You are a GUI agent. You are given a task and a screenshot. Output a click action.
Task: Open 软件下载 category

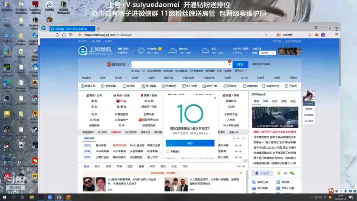click(210, 86)
